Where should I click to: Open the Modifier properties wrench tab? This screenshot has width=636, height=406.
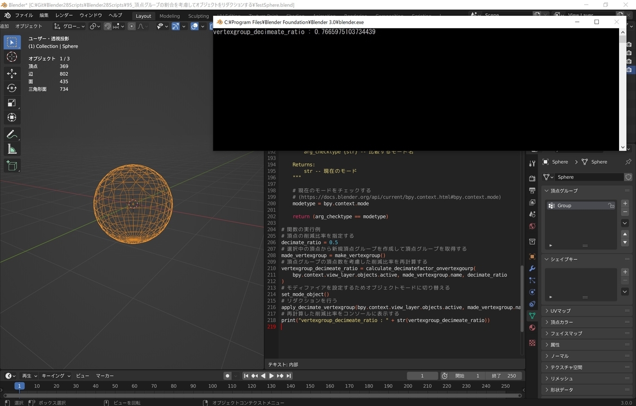point(532,269)
